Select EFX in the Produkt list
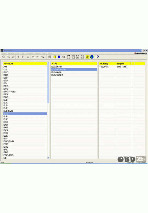The image size is (148, 213). click(x=25, y=94)
